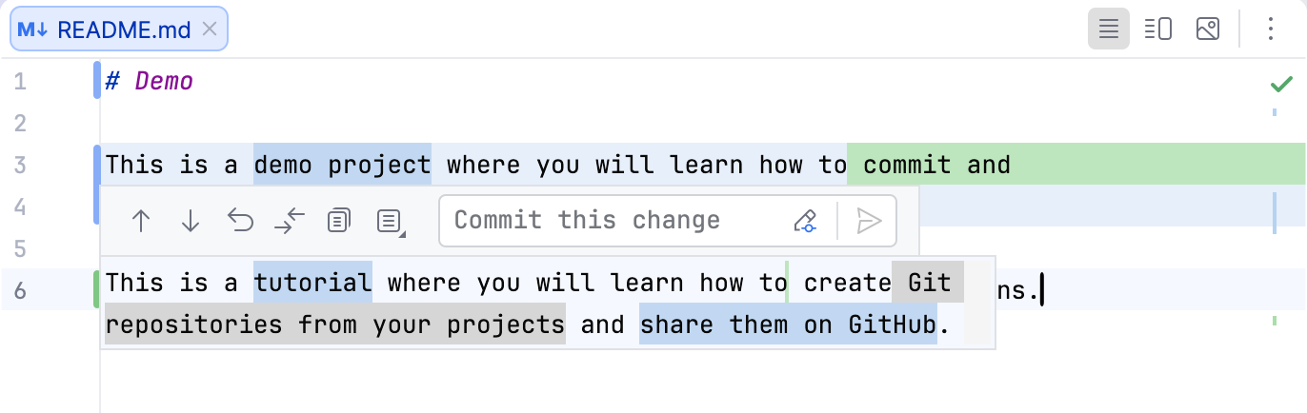Image resolution: width=1307 pixels, height=413 pixels.
Task: Click the blue change marker beside line 1
Action: click(x=96, y=80)
